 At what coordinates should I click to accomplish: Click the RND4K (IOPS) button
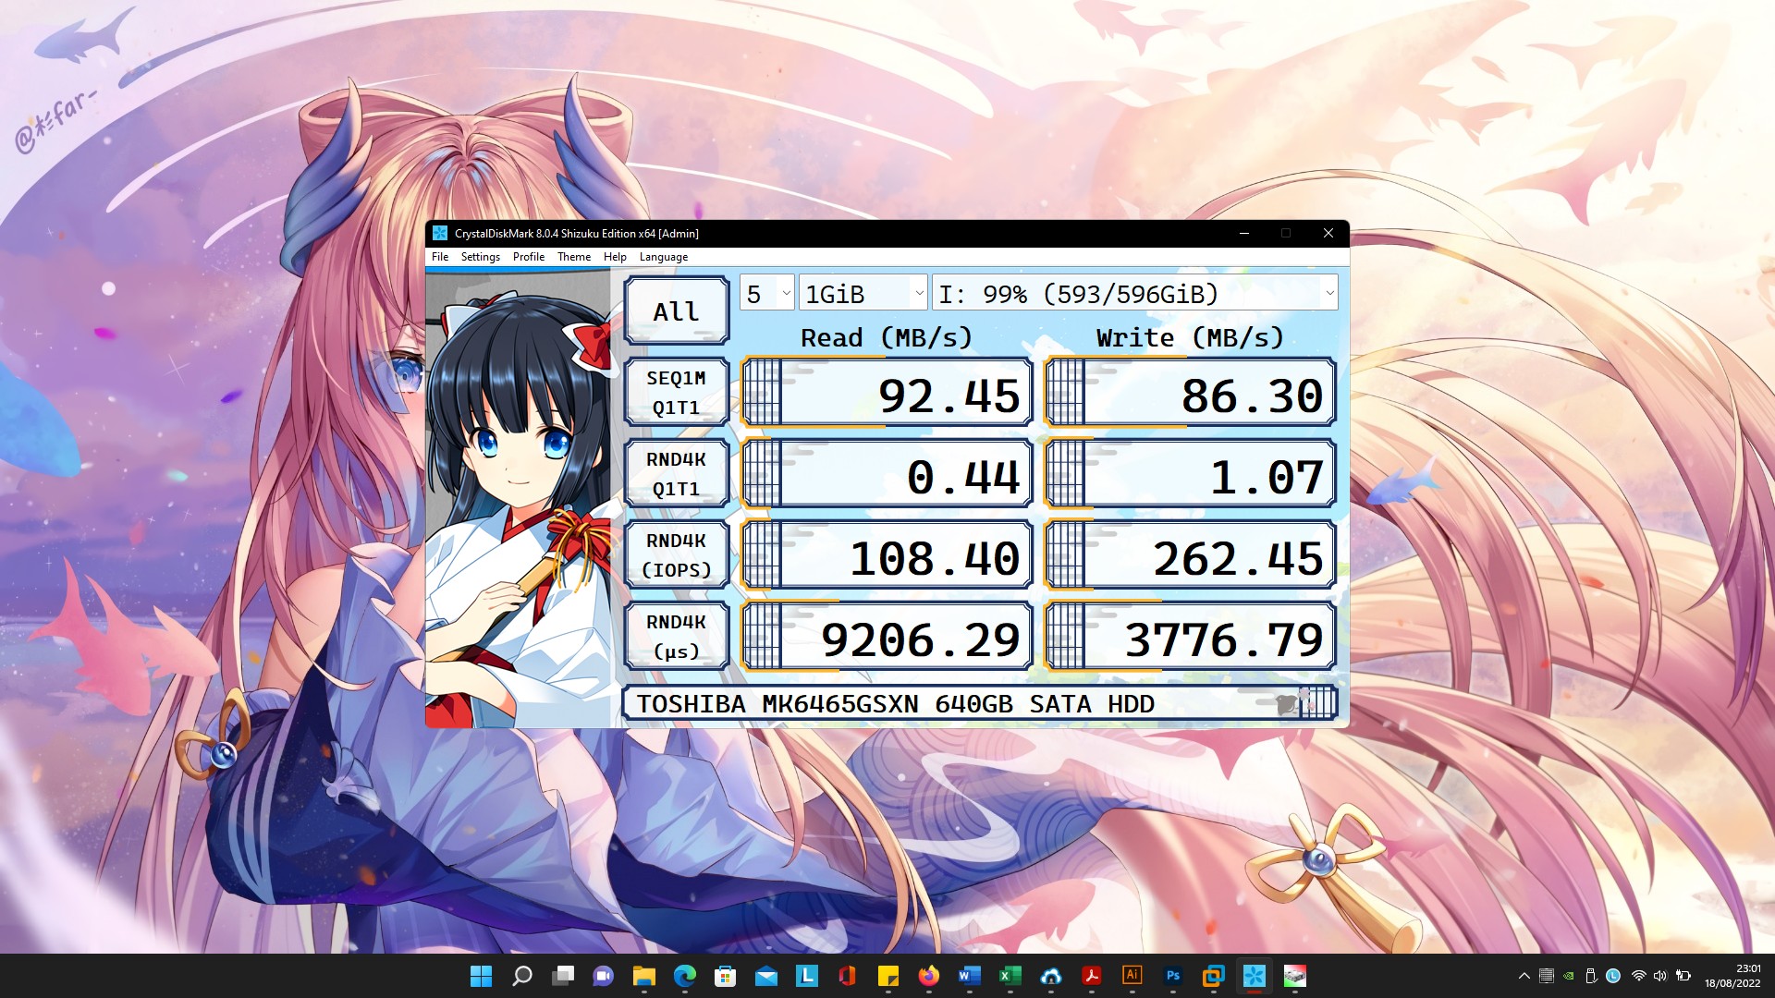tap(676, 555)
